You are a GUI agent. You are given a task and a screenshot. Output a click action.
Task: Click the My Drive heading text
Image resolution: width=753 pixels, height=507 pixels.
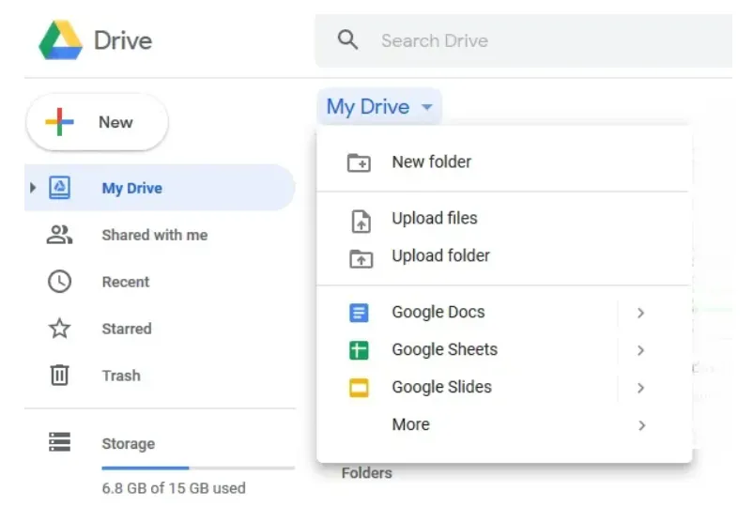[368, 107]
